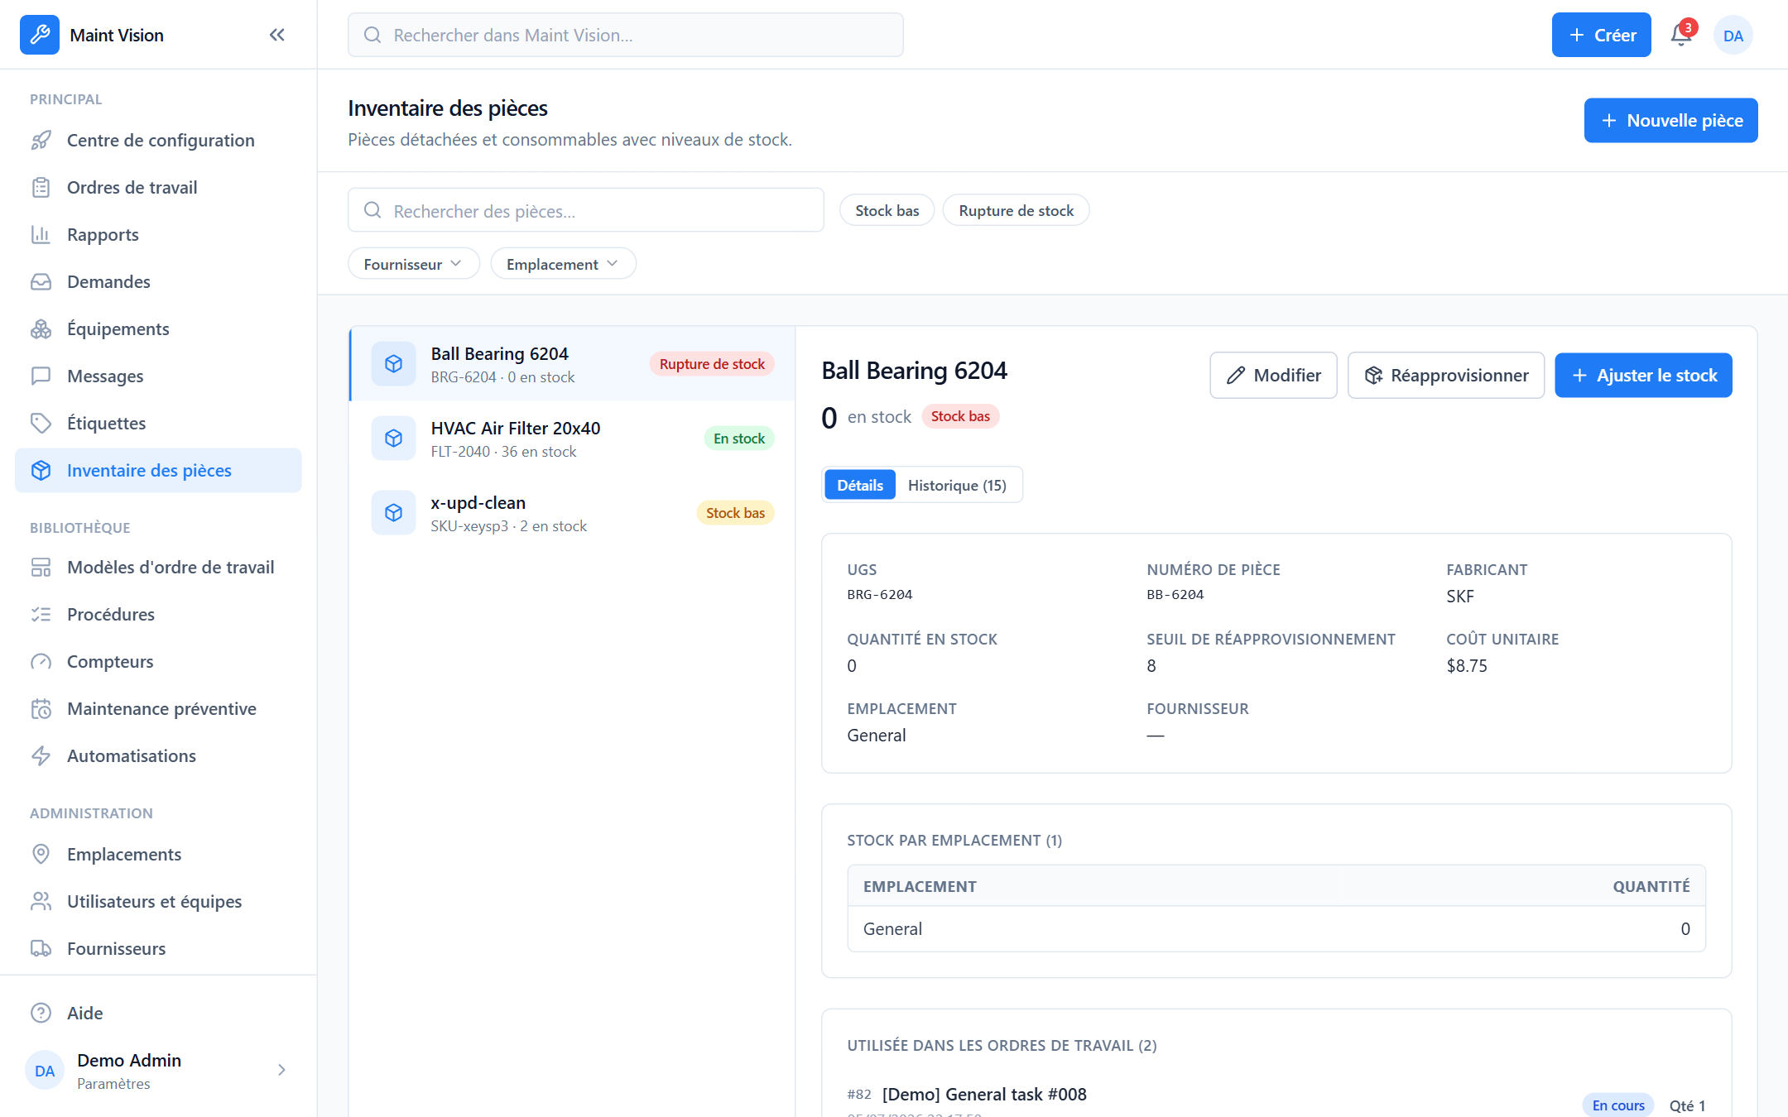The image size is (1788, 1117).
Task: Toggle the Stock bas filter chip
Action: (887, 211)
